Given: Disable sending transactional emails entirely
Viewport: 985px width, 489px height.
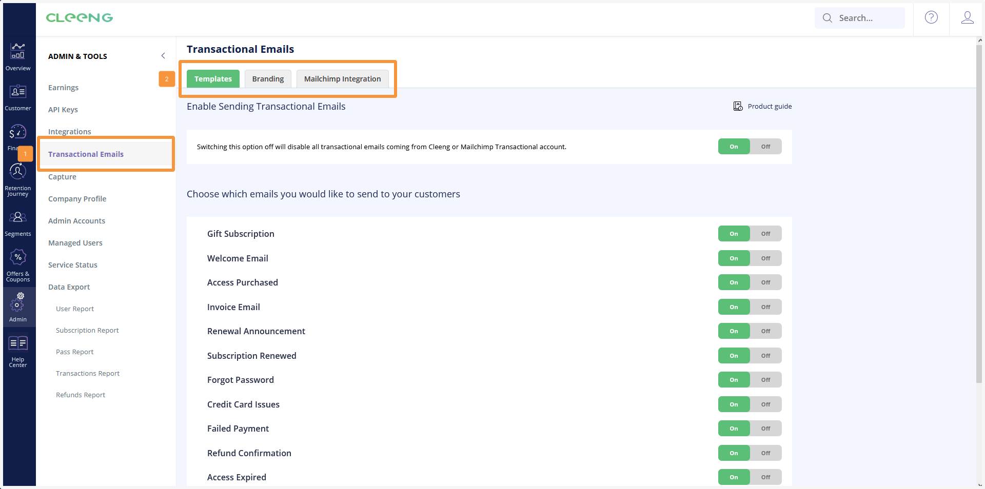Looking at the screenshot, I should 765,147.
